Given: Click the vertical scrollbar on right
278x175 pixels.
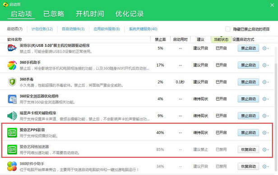Looking at the screenshot, I should [276, 110].
